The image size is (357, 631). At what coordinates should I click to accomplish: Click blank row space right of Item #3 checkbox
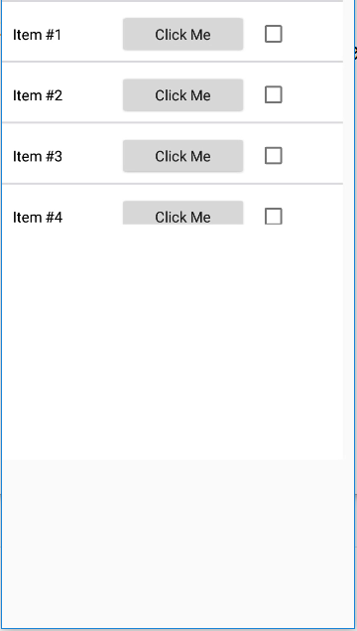click(x=312, y=156)
